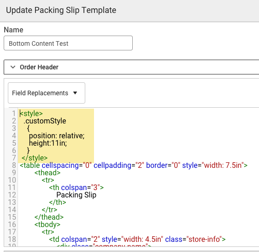
Task: Click '.customStyle' on line 2
Action: (x=45, y=121)
